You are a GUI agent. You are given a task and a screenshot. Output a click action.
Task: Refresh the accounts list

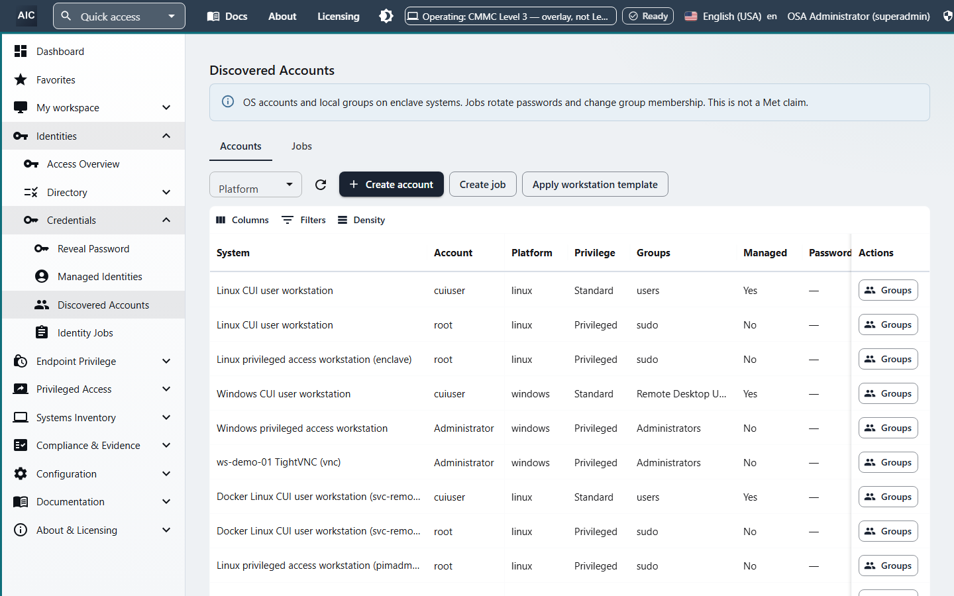point(321,184)
